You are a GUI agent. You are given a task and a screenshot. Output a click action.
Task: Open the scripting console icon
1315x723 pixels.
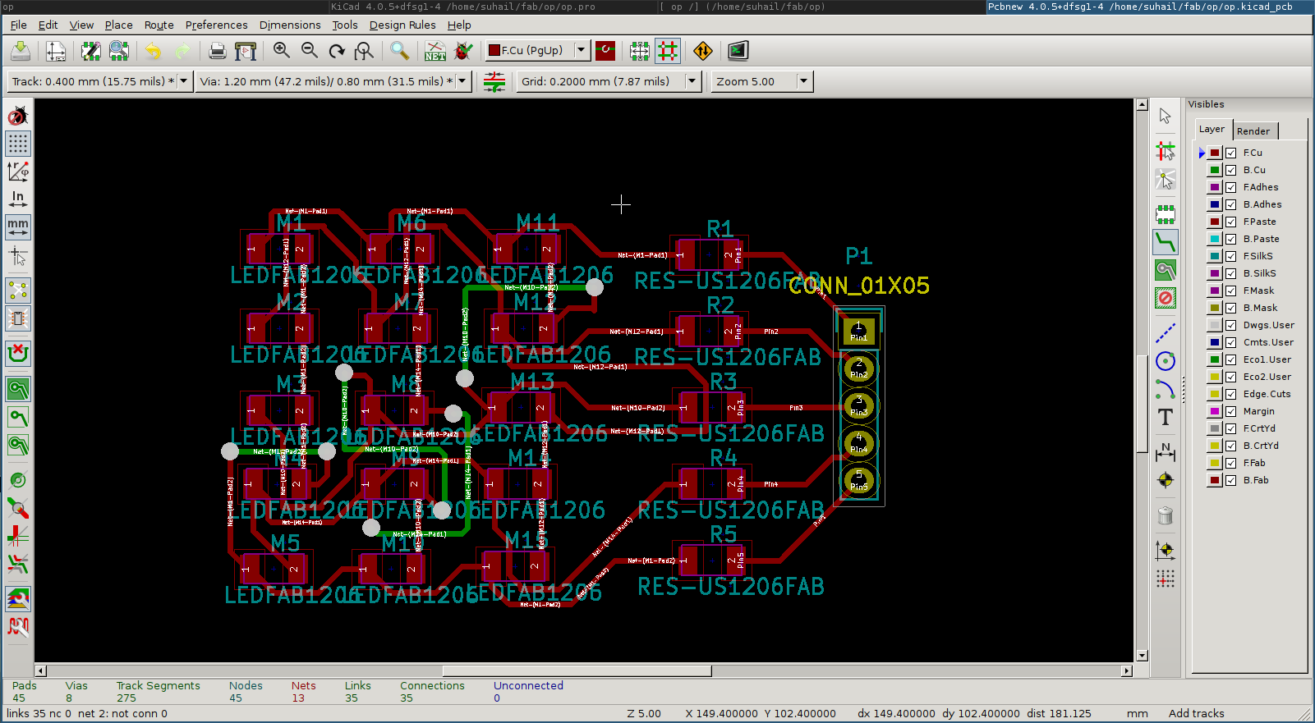(x=738, y=51)
